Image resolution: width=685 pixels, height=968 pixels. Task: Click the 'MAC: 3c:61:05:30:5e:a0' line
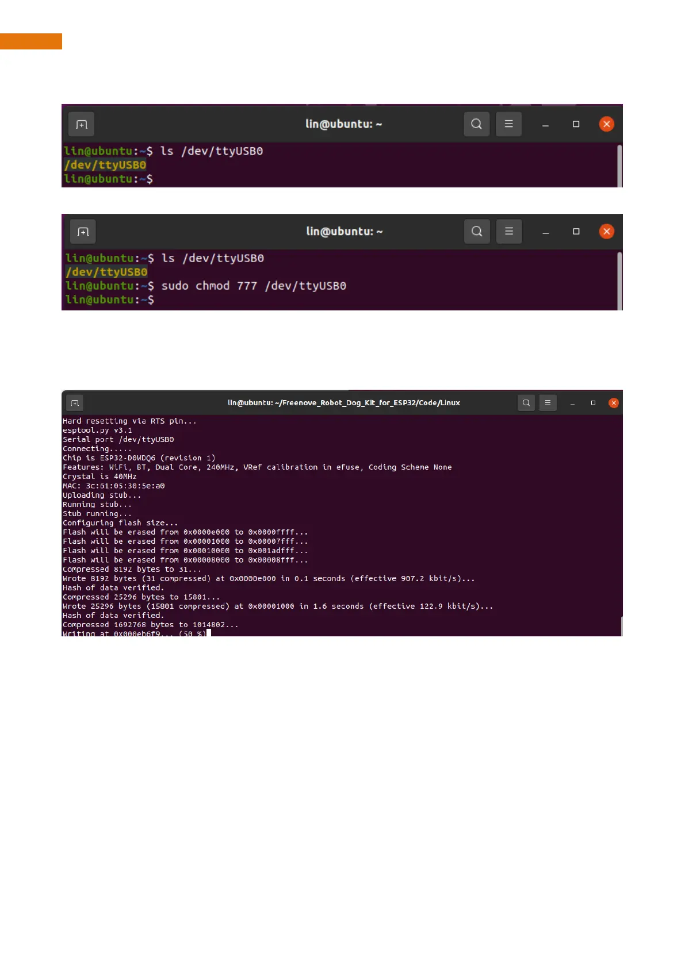[x=113, y=486]
